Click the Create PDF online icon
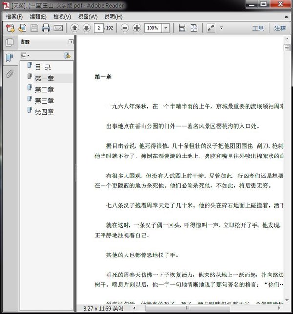This screenshot has height=314, width=293. click(10, 28)
